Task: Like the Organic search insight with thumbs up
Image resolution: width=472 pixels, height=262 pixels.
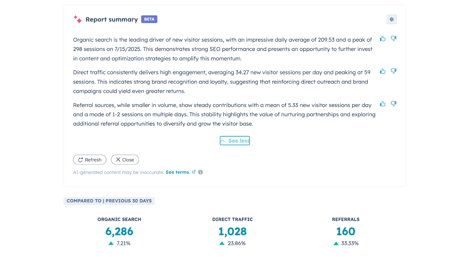Action: (383, 39)
